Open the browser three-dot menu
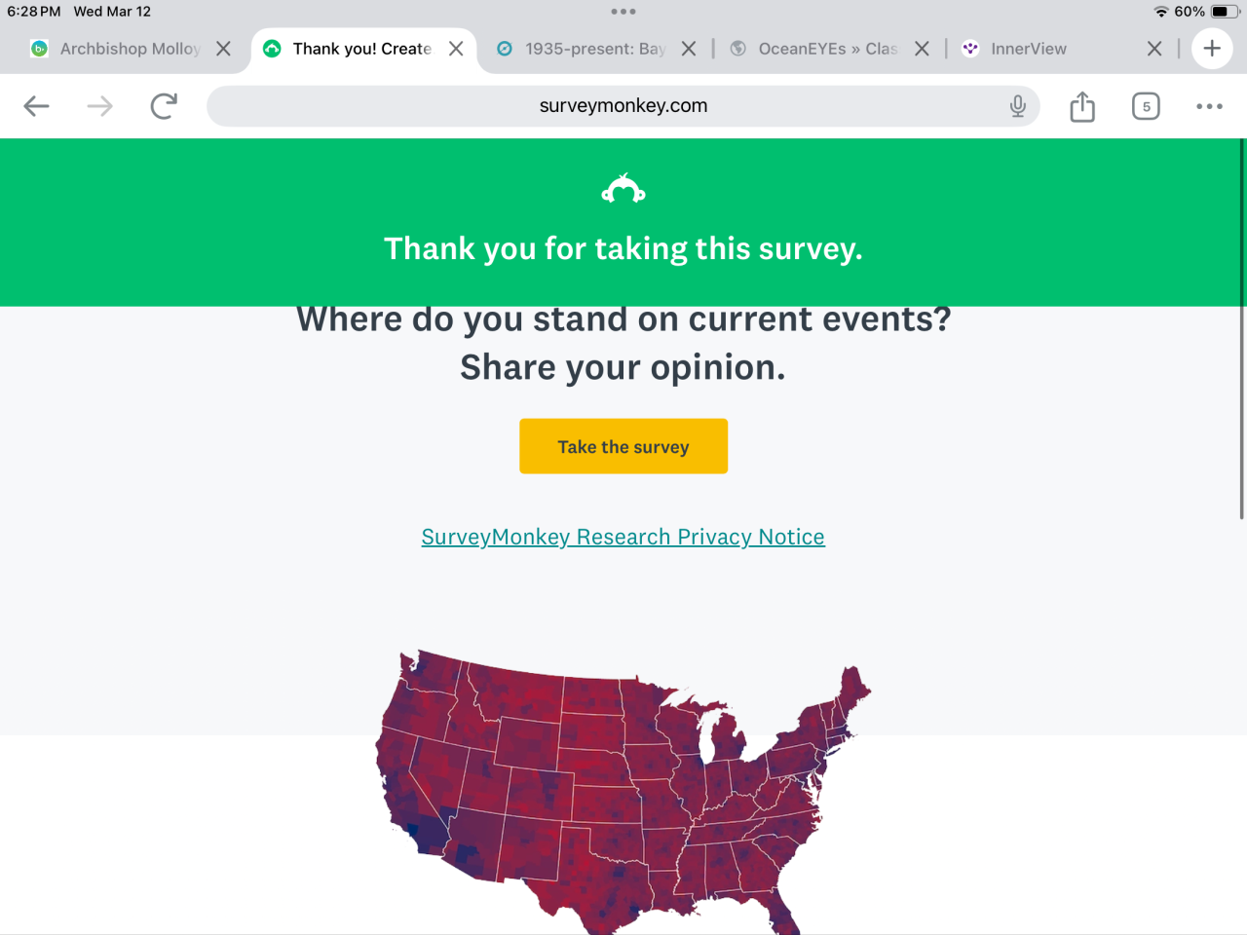Screen dimensions: 1247x935 click(x=1209, y=106)
